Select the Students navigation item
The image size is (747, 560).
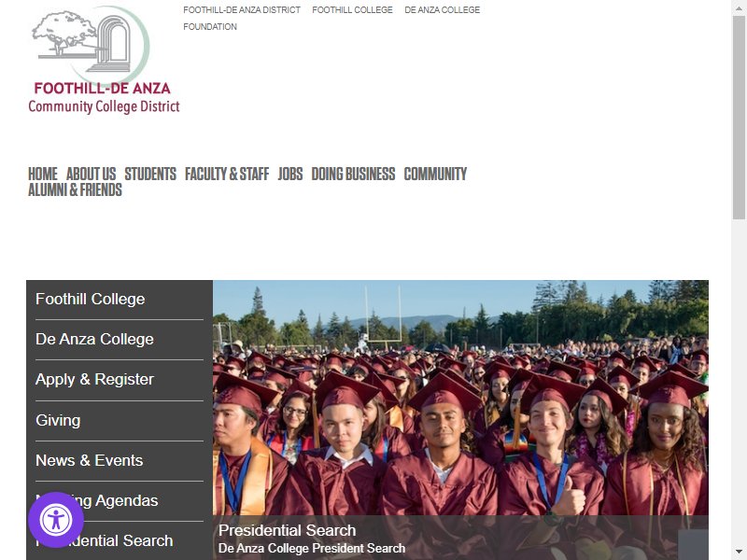(x=150, y=174)
